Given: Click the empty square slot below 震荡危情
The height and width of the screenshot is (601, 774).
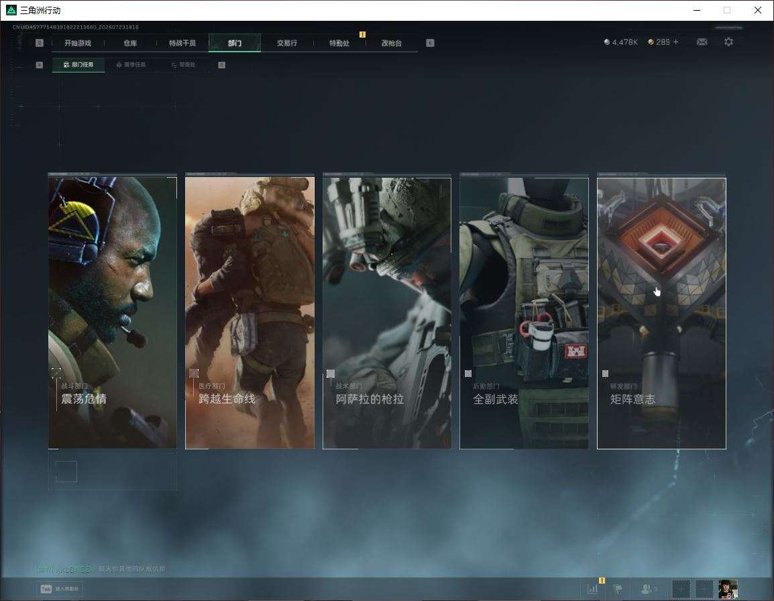Looking at the screenshot, I should pos(66,471).
